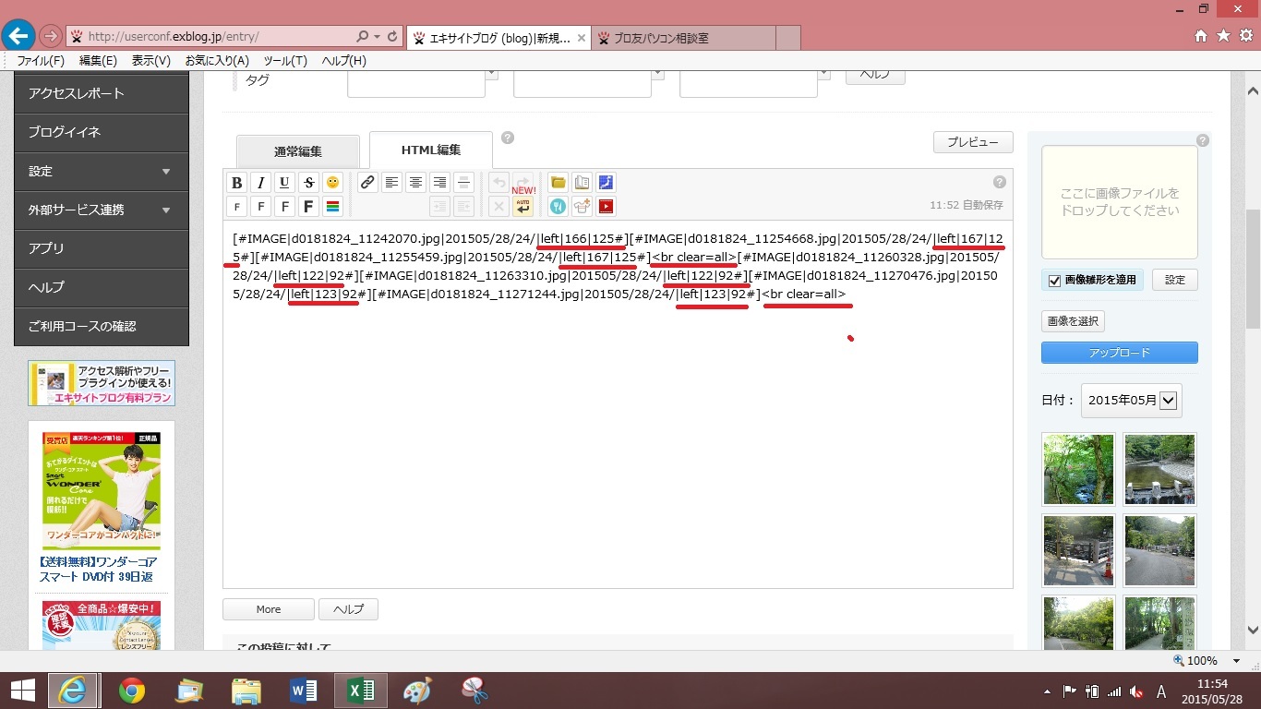Screen dimensions: 1261x709
Task: Select the first forest stream thumbnail
Action: (x=1078, y=469)
